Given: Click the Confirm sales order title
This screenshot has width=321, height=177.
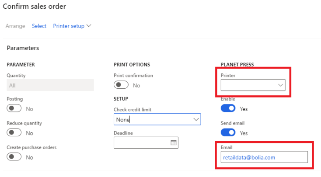Looking at the screenshot, I should pyautogui.click(x=35, y=7).
